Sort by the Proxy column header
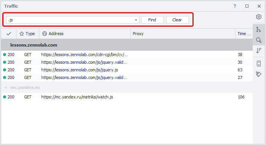 point(183,34)
